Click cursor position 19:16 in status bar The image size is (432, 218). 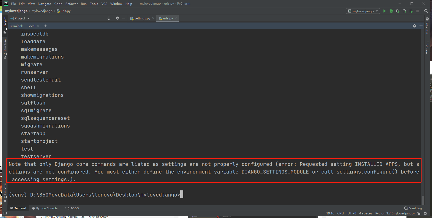330,213
